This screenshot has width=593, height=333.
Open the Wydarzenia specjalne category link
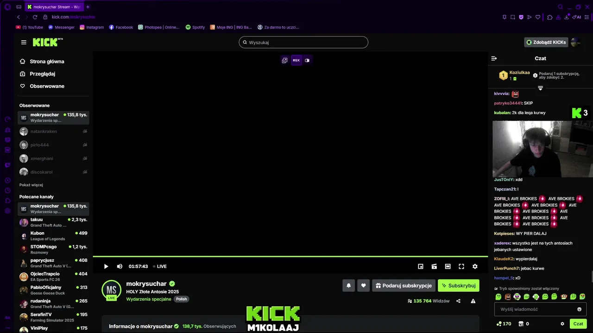(x=149, y=299)
